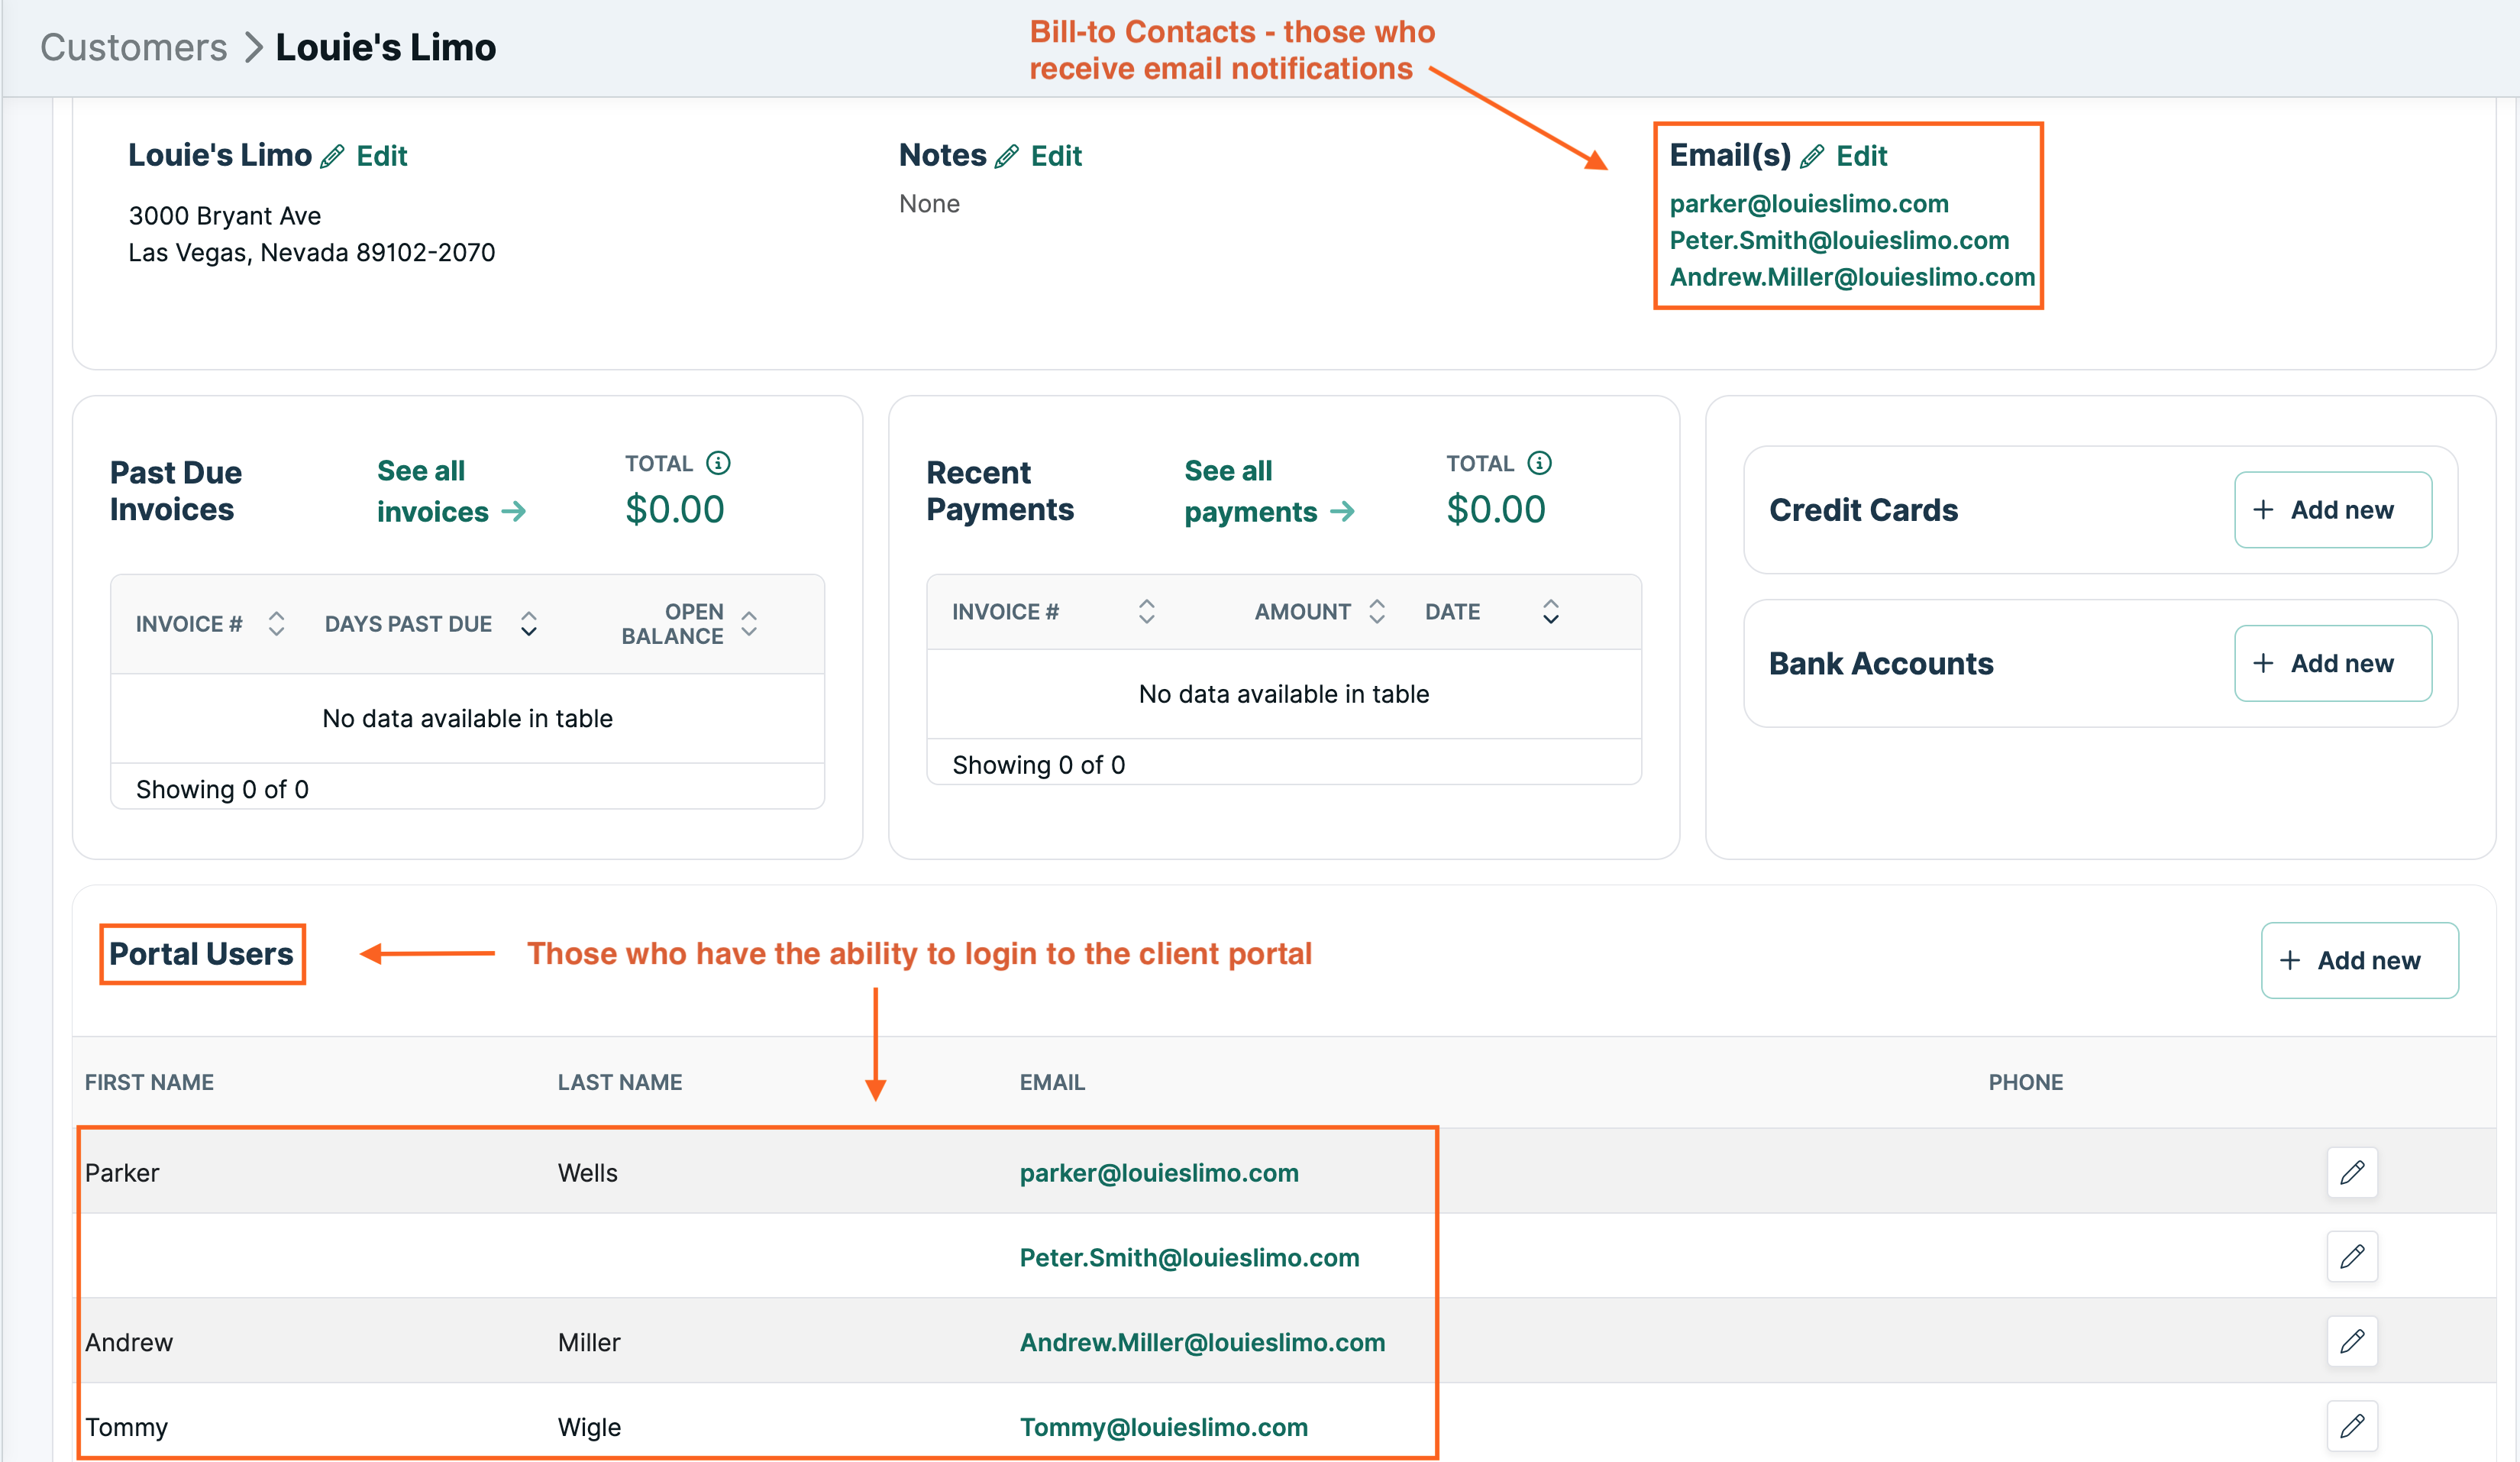Edit the Email(s) list
Image resolution: width=2520 pixels, height=1462 pixels.
pos(1862,155)
